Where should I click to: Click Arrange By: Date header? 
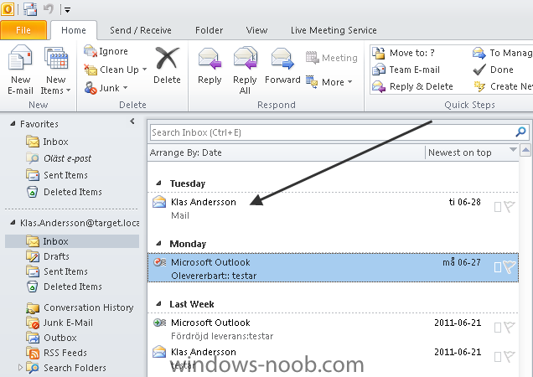(x=186, y=152)
